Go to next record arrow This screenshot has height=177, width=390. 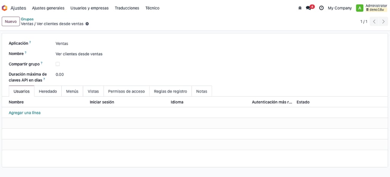click(383, 22)
